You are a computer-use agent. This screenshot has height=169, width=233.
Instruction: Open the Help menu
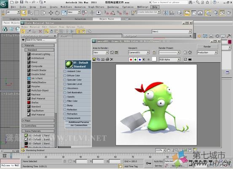pyautogui.click(x=155, y=7)
